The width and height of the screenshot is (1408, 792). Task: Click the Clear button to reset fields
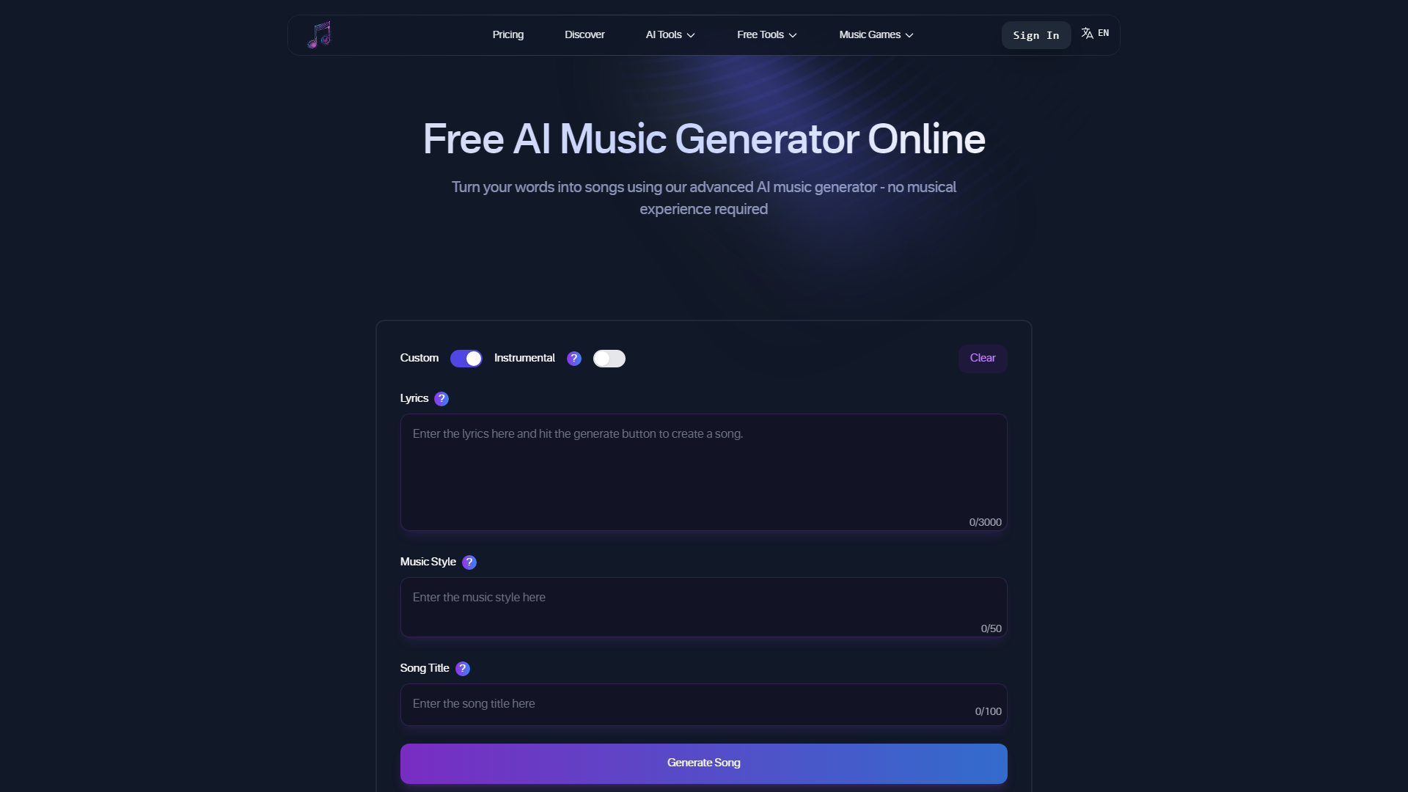(983, 358)
